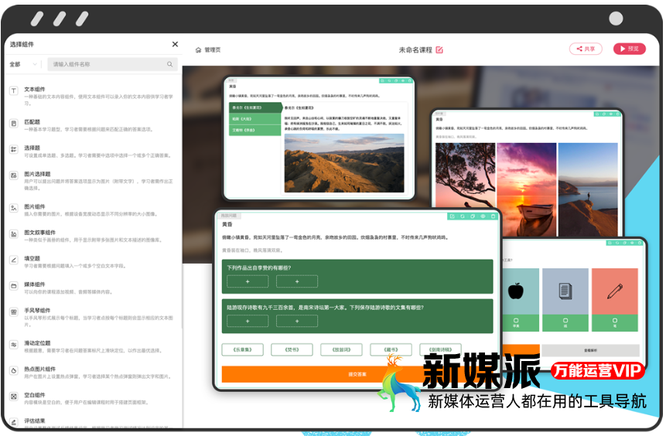Click edit icon on the drag-question card toolbar
This screenshot has width=666, height=436.
point(452,216)
